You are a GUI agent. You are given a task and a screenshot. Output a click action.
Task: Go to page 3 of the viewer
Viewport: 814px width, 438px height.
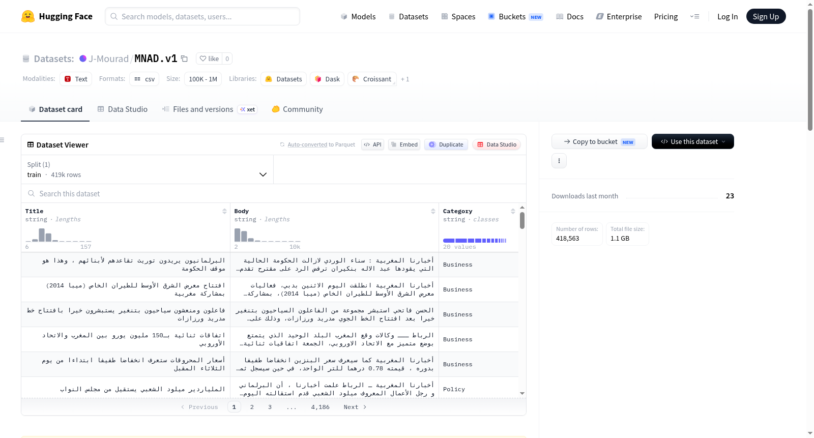coord(270,407)
